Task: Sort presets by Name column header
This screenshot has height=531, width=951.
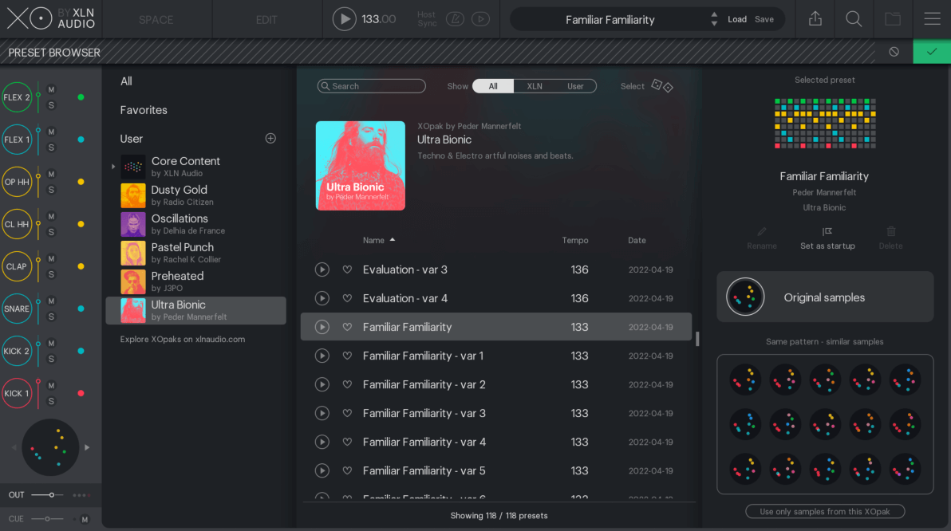Action: 373,240
